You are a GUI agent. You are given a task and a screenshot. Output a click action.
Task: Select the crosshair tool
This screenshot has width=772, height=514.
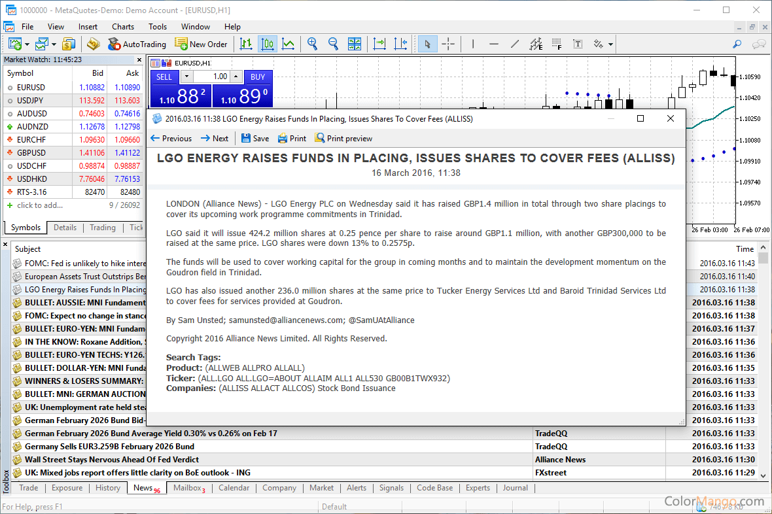[448, 44]
